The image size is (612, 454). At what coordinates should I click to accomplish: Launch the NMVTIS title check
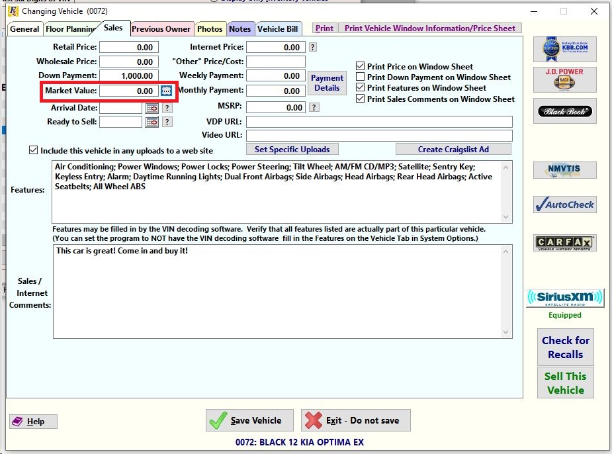(565, 170)
